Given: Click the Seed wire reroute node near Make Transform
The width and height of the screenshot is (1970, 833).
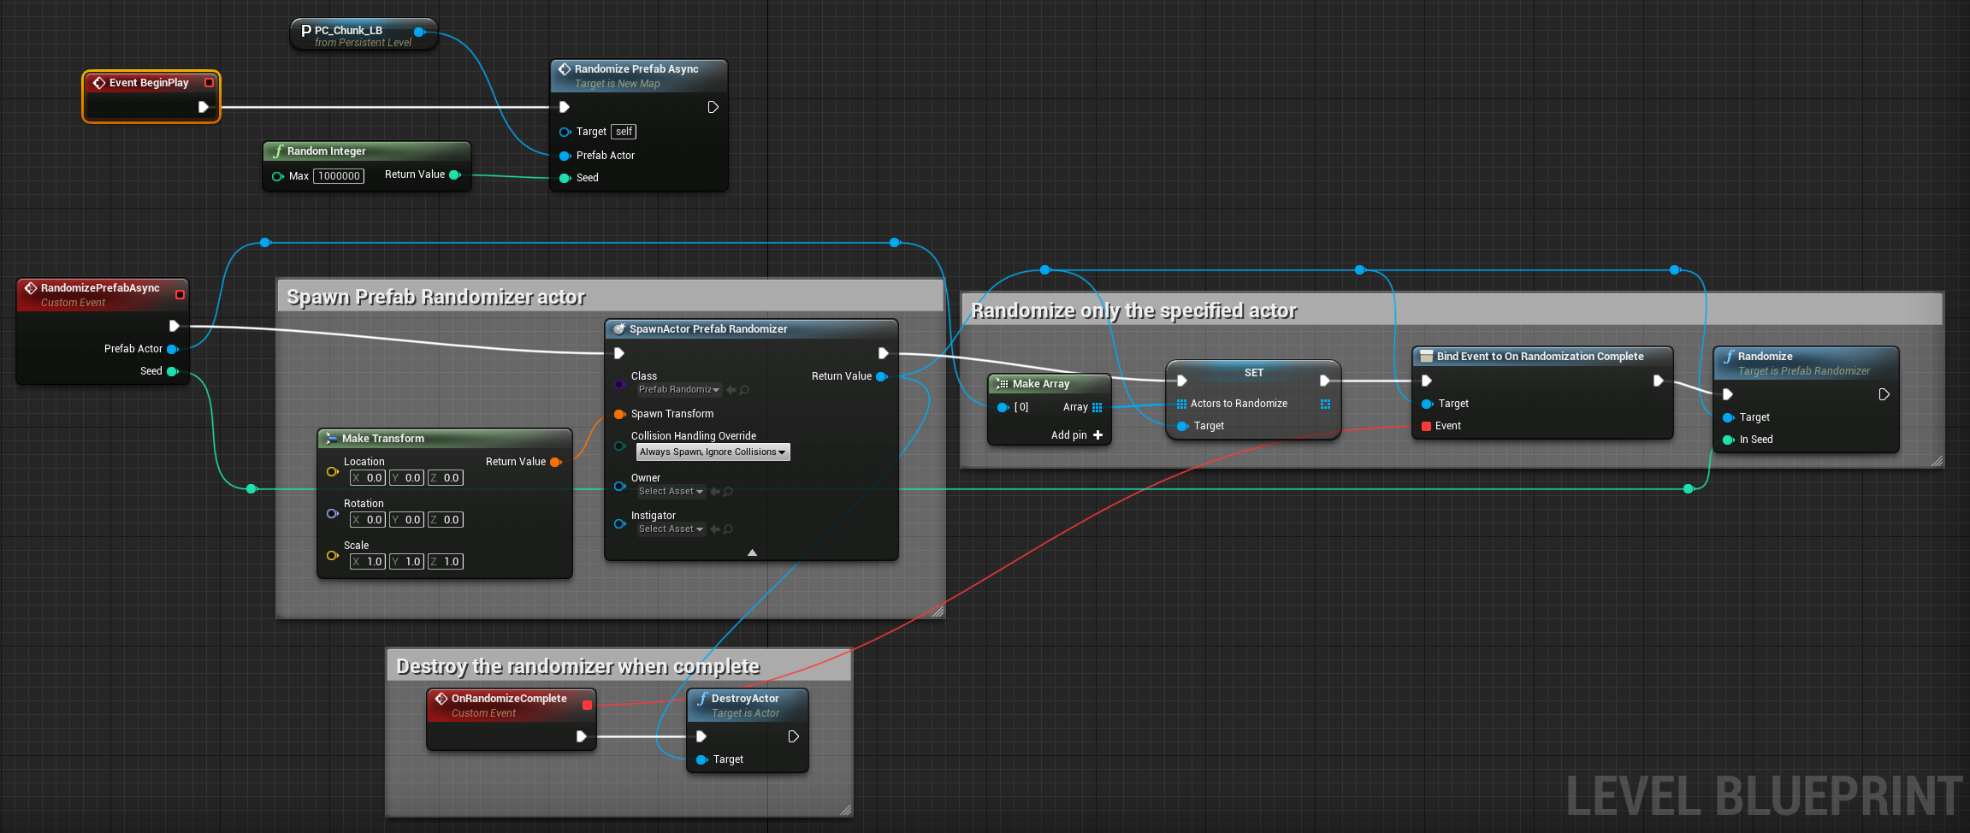Looking at the screenshot, I should pyautogui.click(x=251, y=489).
